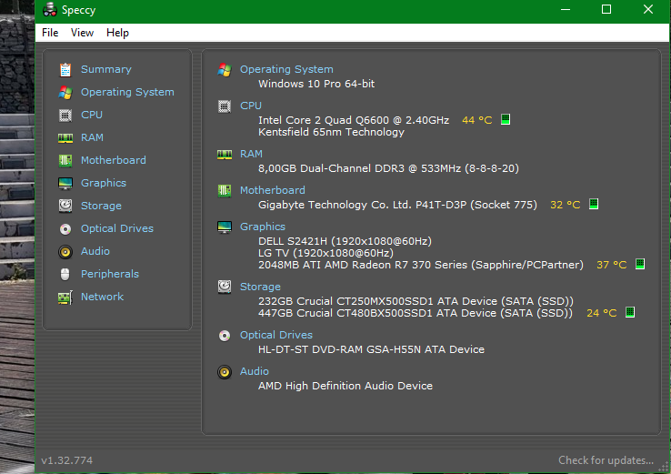Click the CPU temperature indicator icon
Screen dimensions: 671x474
[506, 119]
